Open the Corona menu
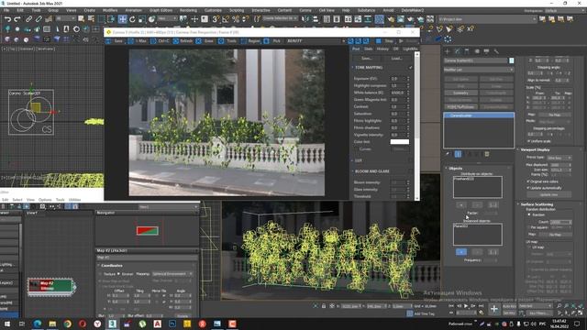This screenshot has height=330, width=587. [305, 10]
